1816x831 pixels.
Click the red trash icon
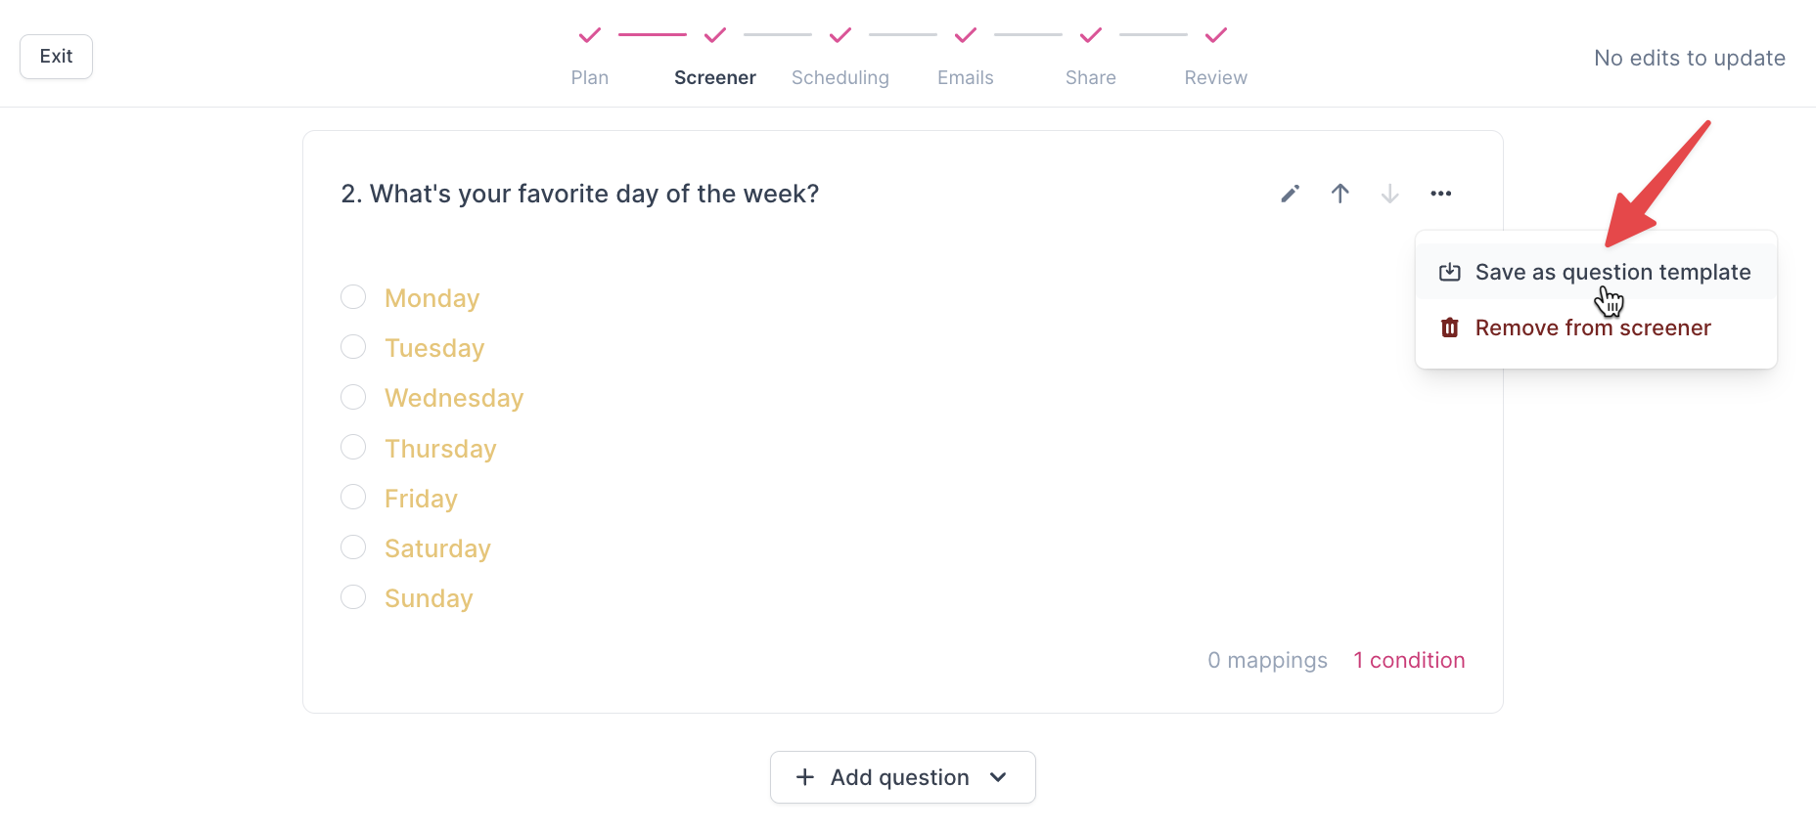[x=1449, y=328]
